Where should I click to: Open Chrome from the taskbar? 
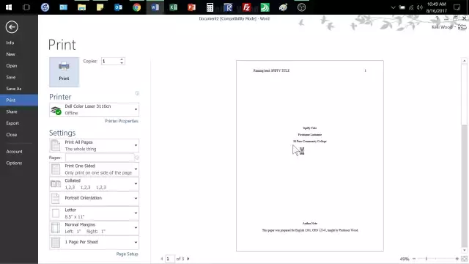(x=137, y=7)
